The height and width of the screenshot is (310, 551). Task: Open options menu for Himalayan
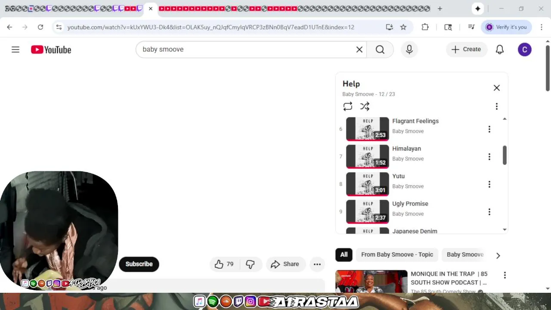click(x=489, y=157)
